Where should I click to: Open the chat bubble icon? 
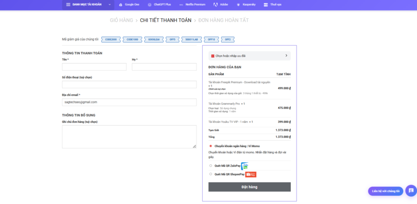pyautogui.click(x=411, y=190)
